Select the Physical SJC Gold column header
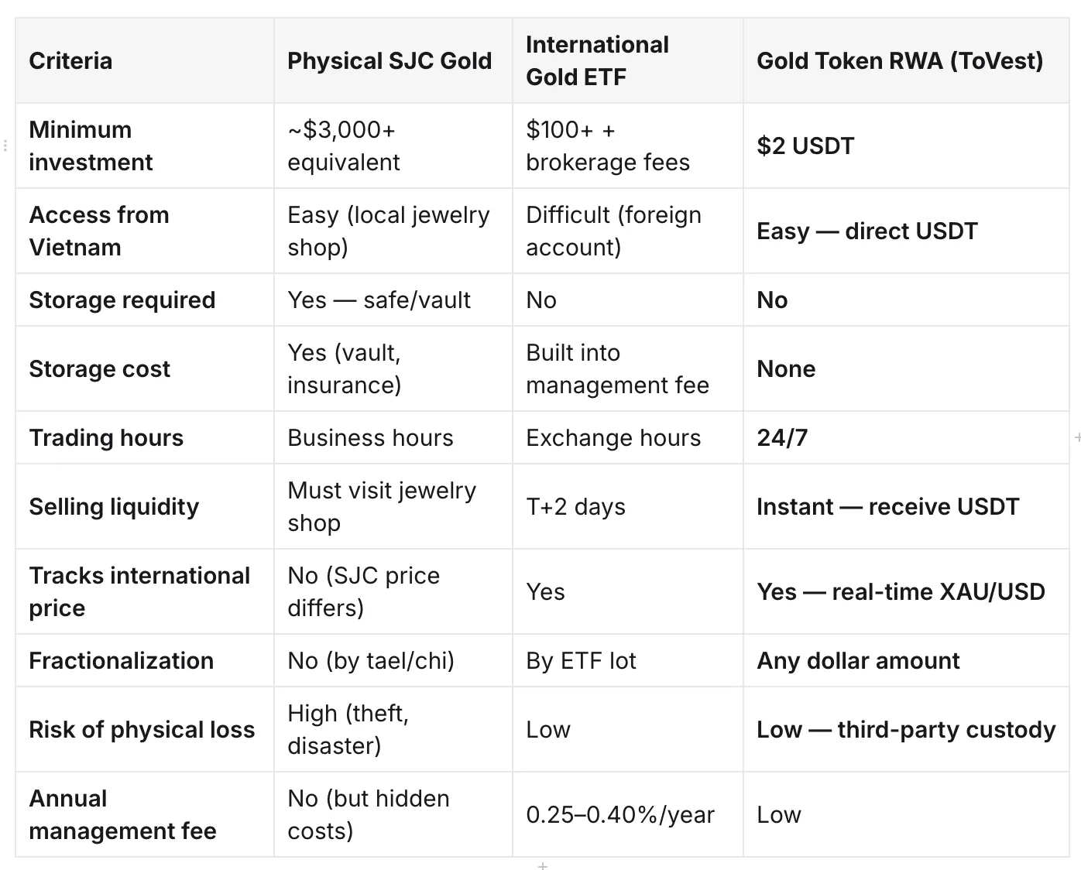This screenshot has width=1081, height=870. click(393, 61)
